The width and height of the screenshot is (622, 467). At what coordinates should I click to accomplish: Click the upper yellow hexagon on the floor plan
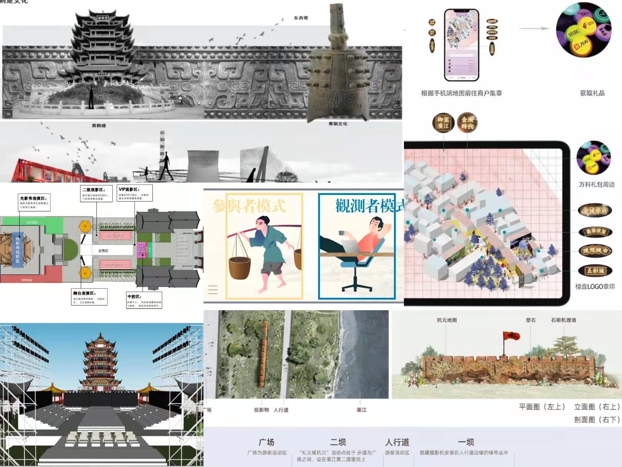click(85, 226)
